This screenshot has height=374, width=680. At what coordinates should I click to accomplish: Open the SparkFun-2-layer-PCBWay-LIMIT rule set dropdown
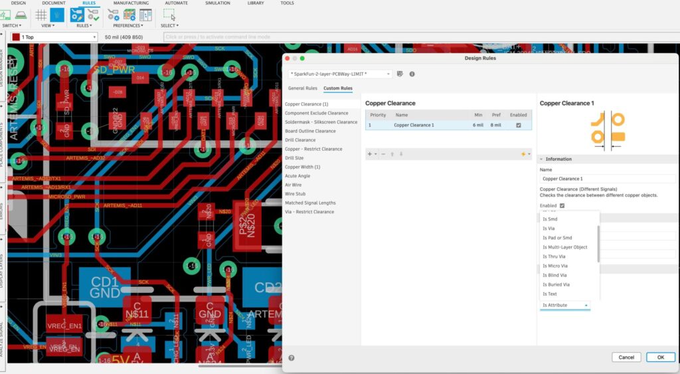[340, 74]
